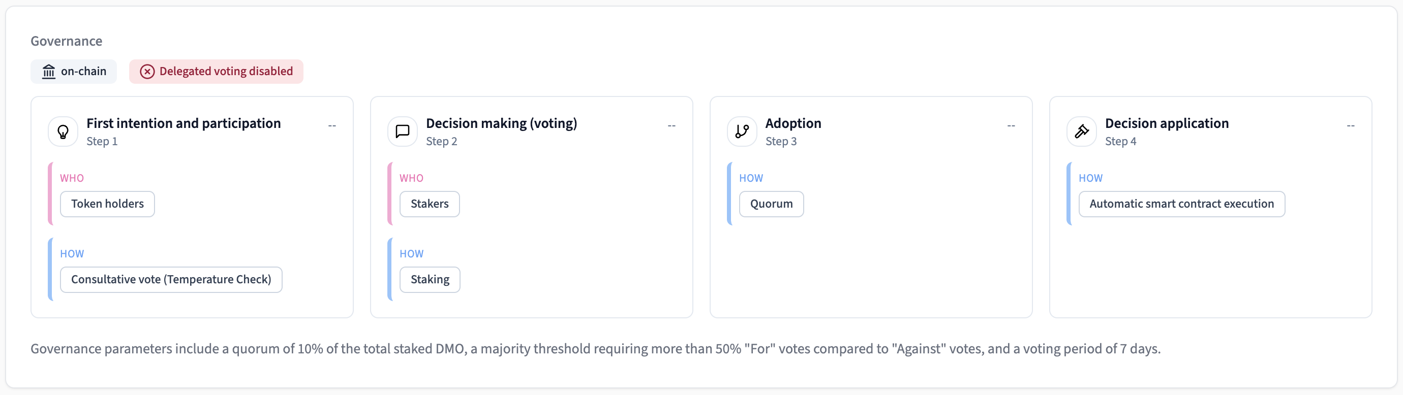
Task: Click the branch icon on the Adoption card
Action: coord(741,131)
